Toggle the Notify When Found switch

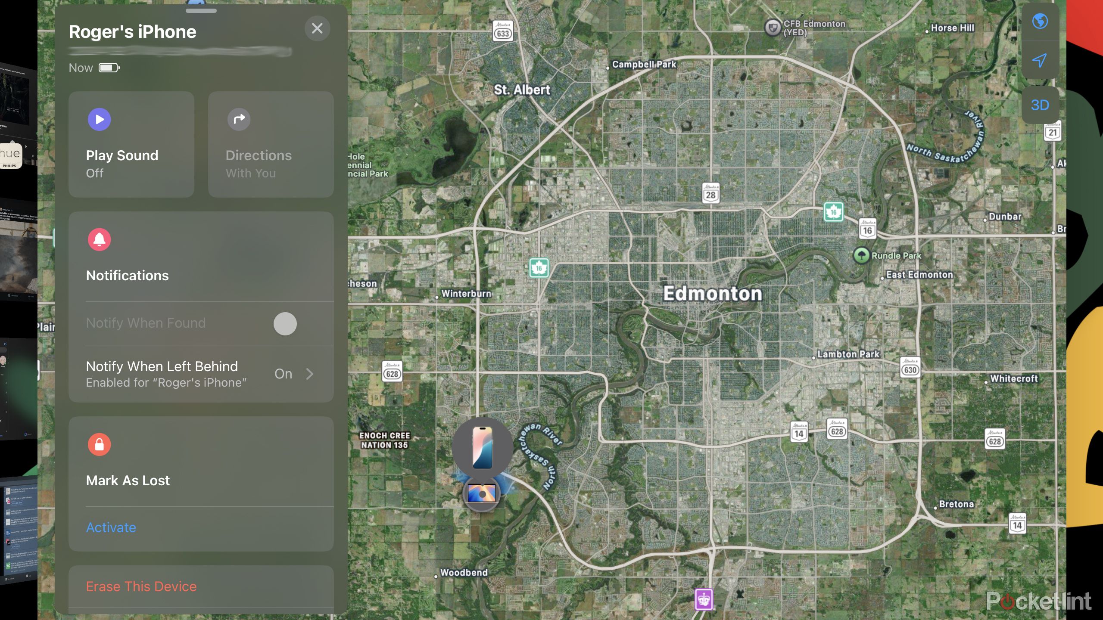[x=284, y=322]
